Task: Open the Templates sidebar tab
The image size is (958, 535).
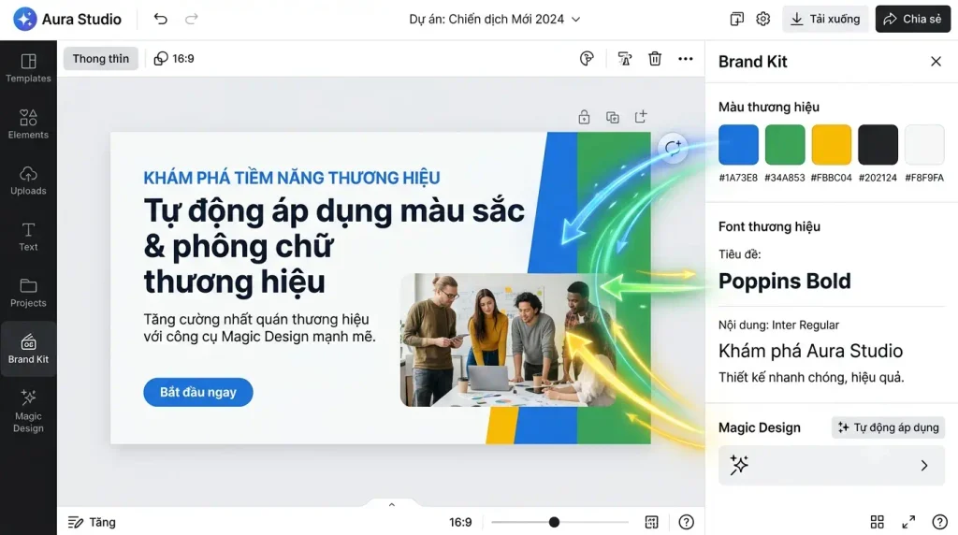Action: (x=28, y=68)
